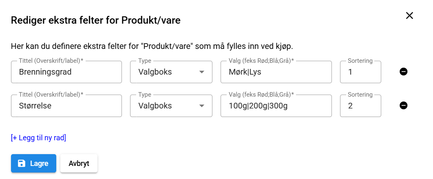
Task: Click the floppy disk save icon
Action: tap(22, 164)
